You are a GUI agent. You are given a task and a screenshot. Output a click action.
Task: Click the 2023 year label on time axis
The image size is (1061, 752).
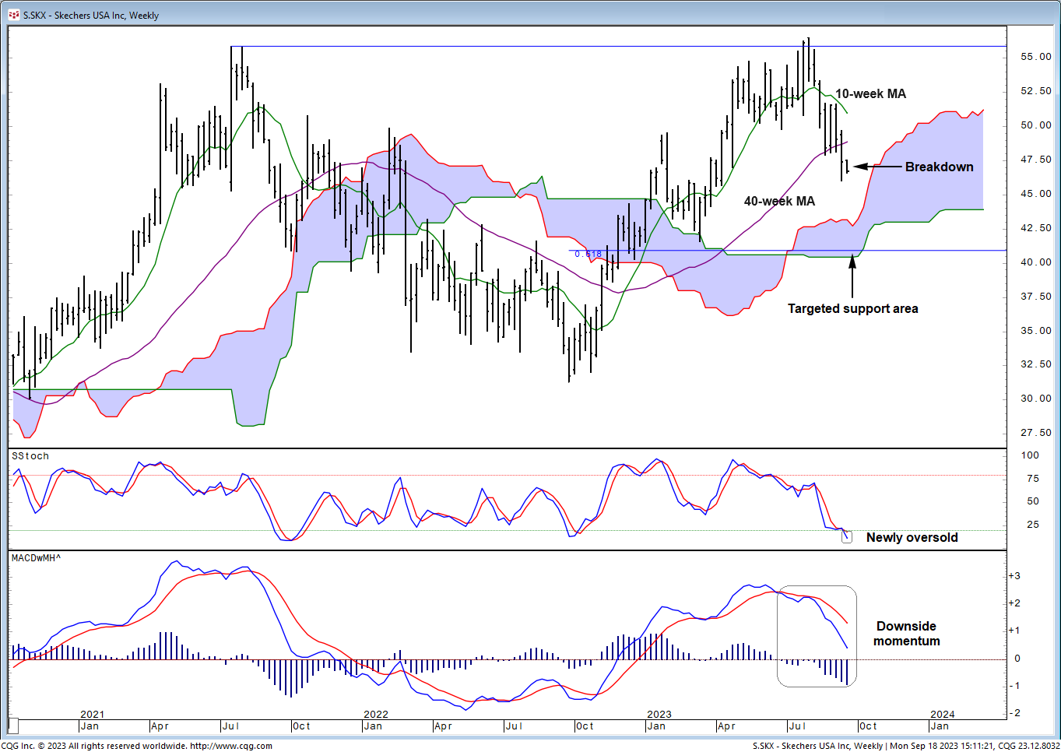click(659, 714)
